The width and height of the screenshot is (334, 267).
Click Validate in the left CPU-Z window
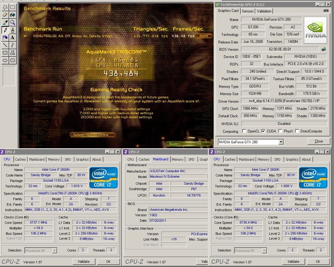coord(84,262)
